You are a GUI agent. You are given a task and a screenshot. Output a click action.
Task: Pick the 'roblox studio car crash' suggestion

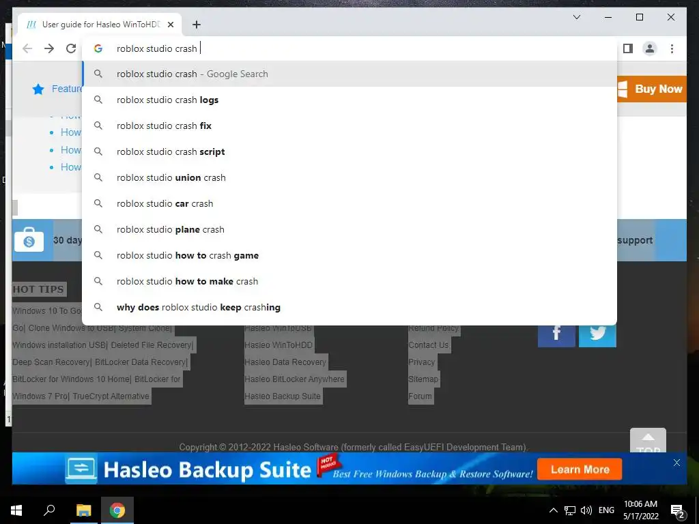(x=350, y=203)
